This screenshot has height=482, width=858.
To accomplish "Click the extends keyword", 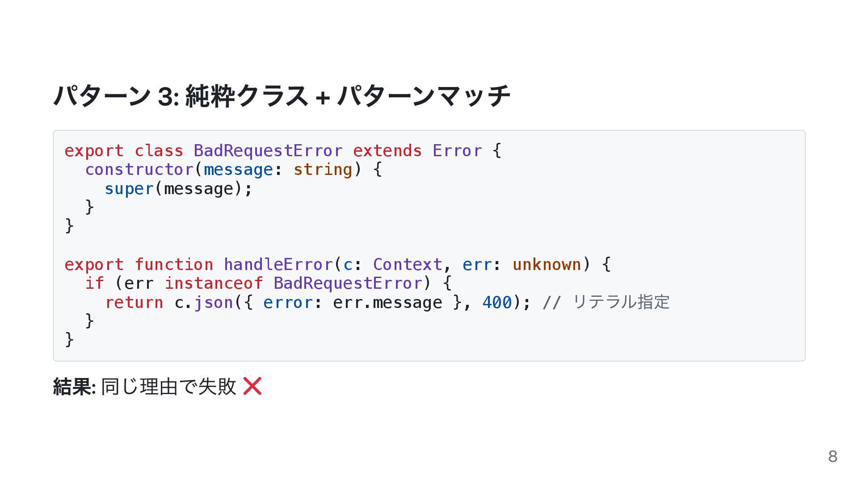I will (x=387, y=150).
